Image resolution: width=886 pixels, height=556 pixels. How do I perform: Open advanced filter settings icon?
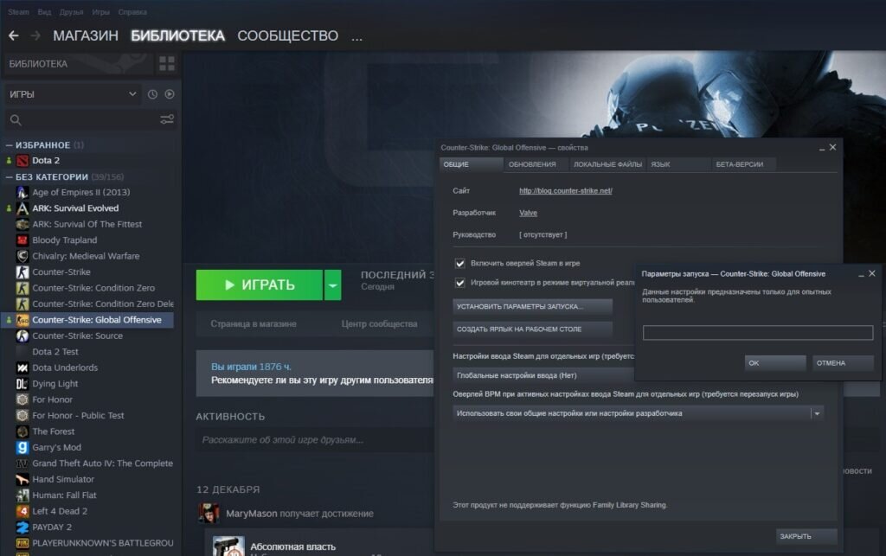point(167,119)
